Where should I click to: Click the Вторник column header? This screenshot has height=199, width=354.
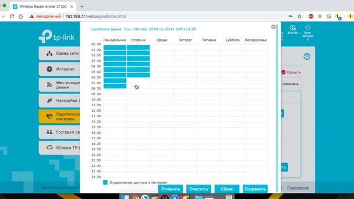[x=138, y=40]
